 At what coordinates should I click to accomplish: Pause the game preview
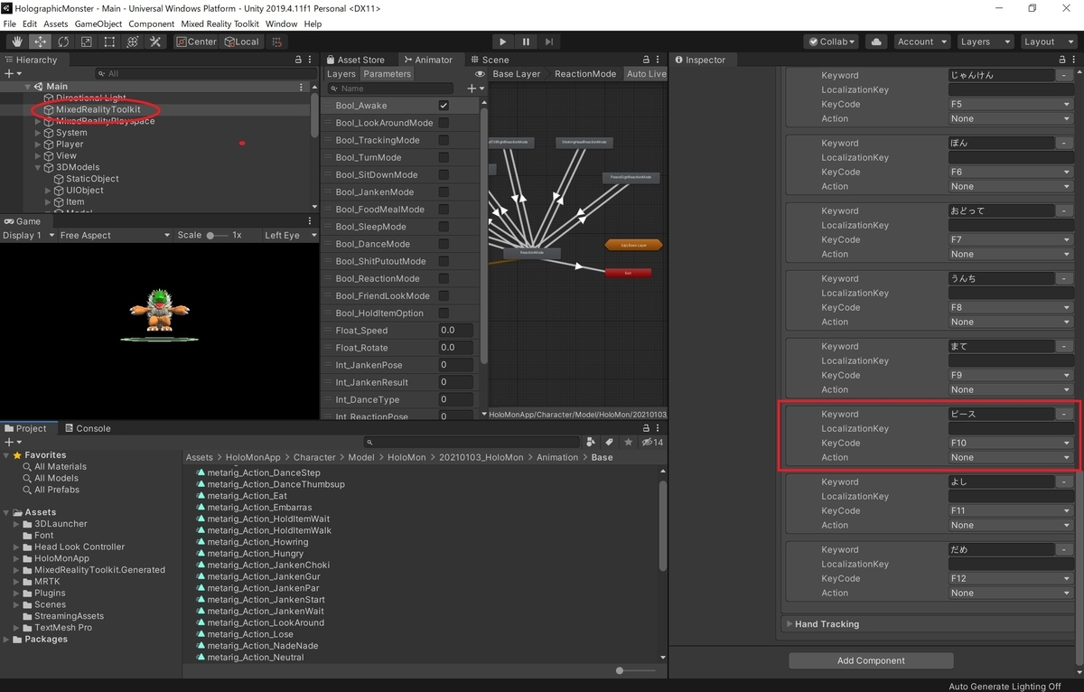click(x=526, y=42)
